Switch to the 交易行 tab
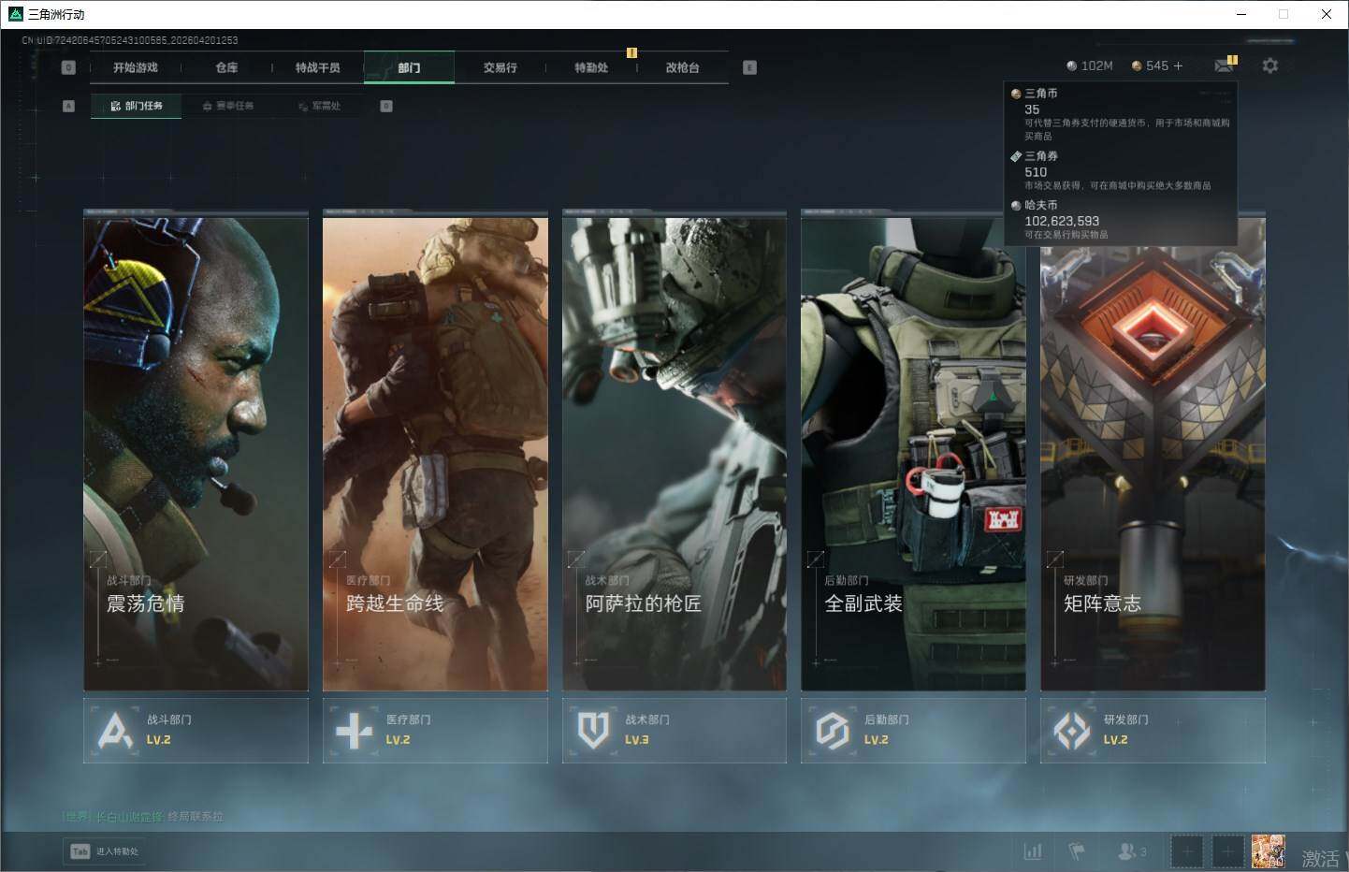The image size is (1349, 872). 500,67
